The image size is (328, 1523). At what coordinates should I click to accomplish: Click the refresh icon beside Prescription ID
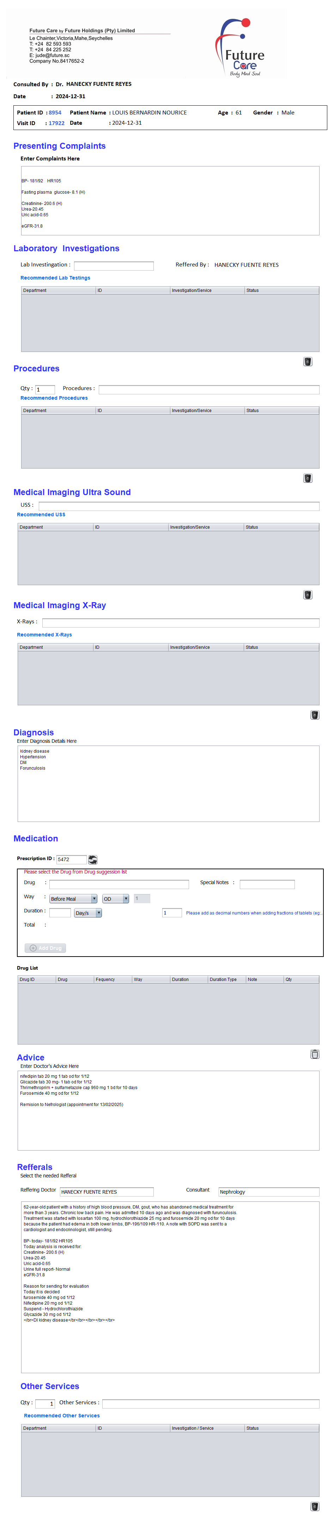click(x=93, y=859)
